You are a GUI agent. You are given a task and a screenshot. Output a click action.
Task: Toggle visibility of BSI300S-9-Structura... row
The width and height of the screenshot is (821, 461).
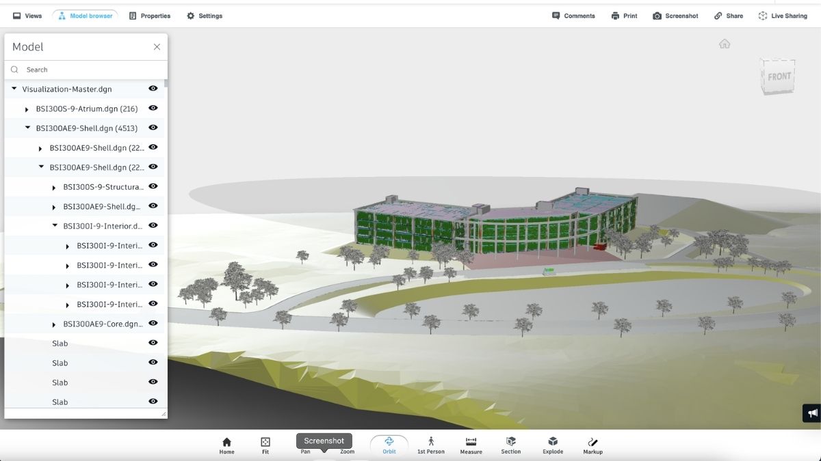tap(153, 186)
